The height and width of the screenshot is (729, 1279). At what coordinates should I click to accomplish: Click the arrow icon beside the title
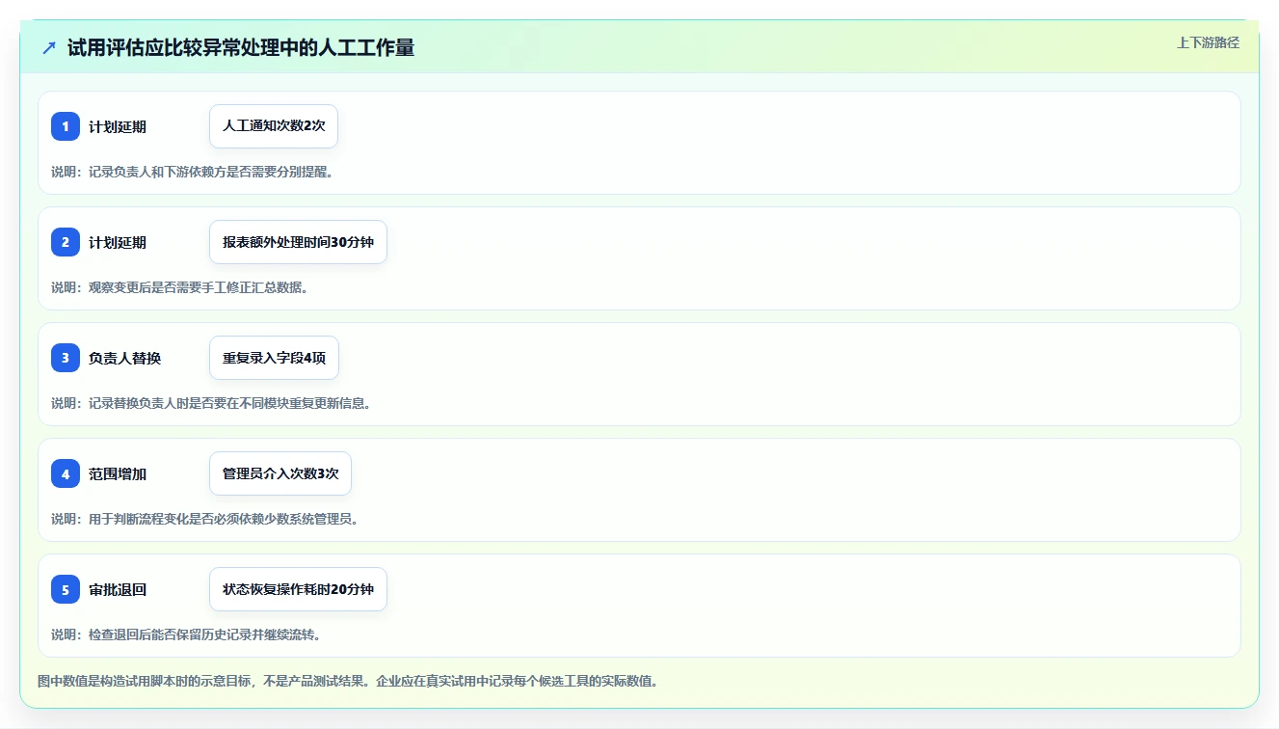(x=49, y=47)
